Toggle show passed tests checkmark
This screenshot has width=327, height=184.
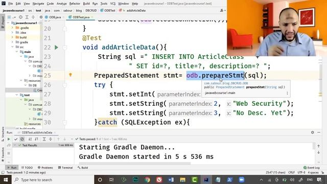pos(16,139)
